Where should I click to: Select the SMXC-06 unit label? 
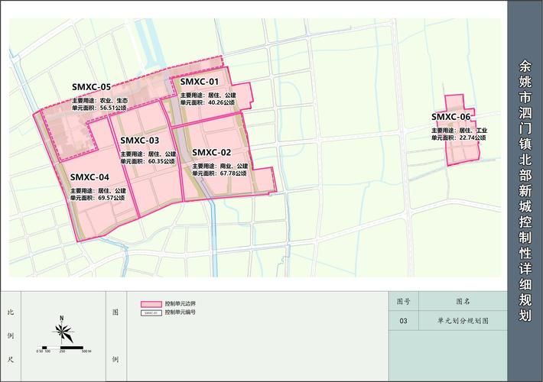[x=451, y=117]
